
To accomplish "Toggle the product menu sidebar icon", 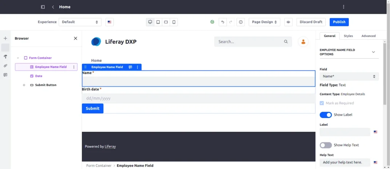I will [x=43, y=7].
